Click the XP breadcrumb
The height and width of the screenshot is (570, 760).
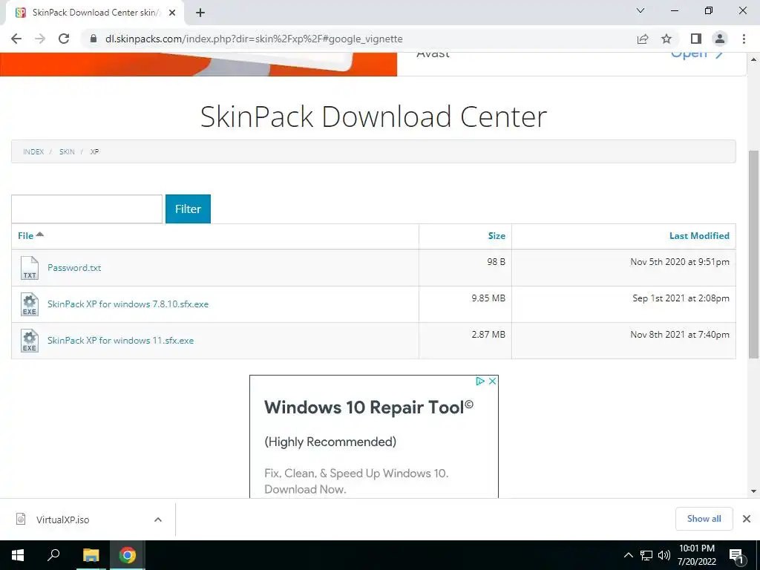pos(94,151)
